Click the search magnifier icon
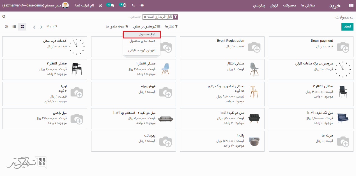356x176 pixels. [x=4, y=17]
